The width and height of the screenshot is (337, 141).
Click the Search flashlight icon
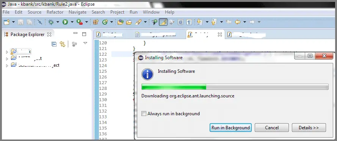139,22
